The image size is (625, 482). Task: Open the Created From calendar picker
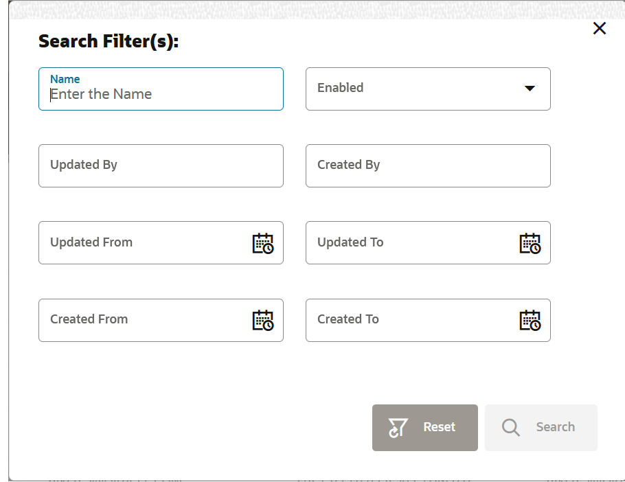click(x=263, y=320)
